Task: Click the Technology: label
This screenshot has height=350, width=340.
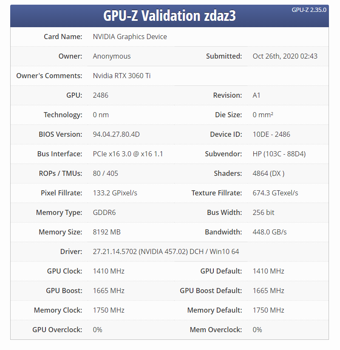Action: click(63, 115)
